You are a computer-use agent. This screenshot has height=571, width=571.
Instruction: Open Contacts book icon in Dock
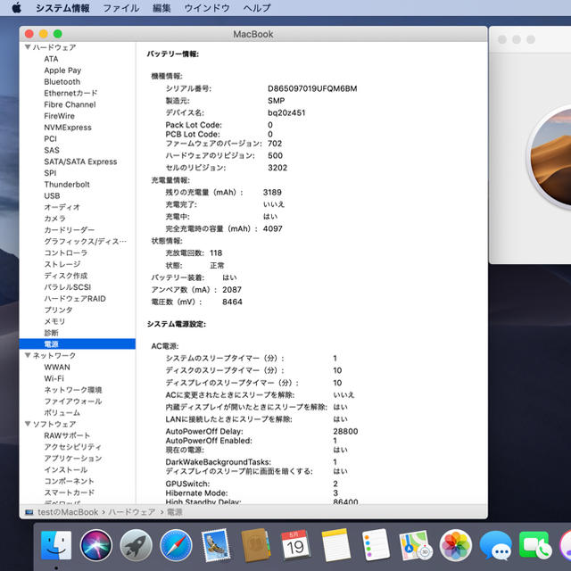coord(256,545)
